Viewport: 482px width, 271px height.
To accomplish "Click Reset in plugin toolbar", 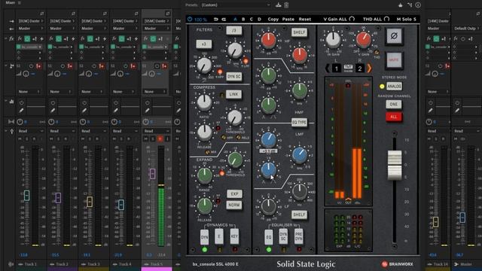I will [304, 19].
